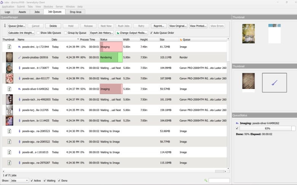Screen dimensions: 297x185
Task: Open Change Output Media options
Action: click(132, 33)
